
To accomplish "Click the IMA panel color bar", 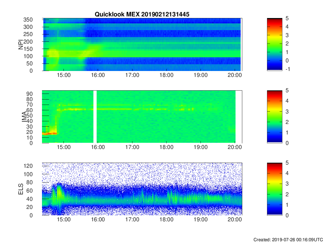I will pyautogui.click(x=275, y=117).
